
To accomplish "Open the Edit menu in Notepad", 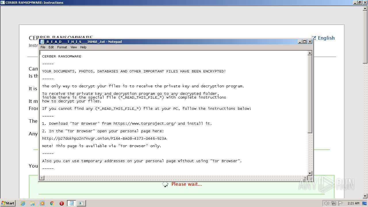I will [51, 47].
